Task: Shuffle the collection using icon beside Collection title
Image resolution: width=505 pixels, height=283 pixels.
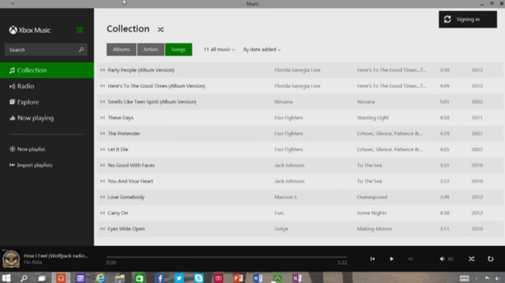Action: tap(160, 29)
